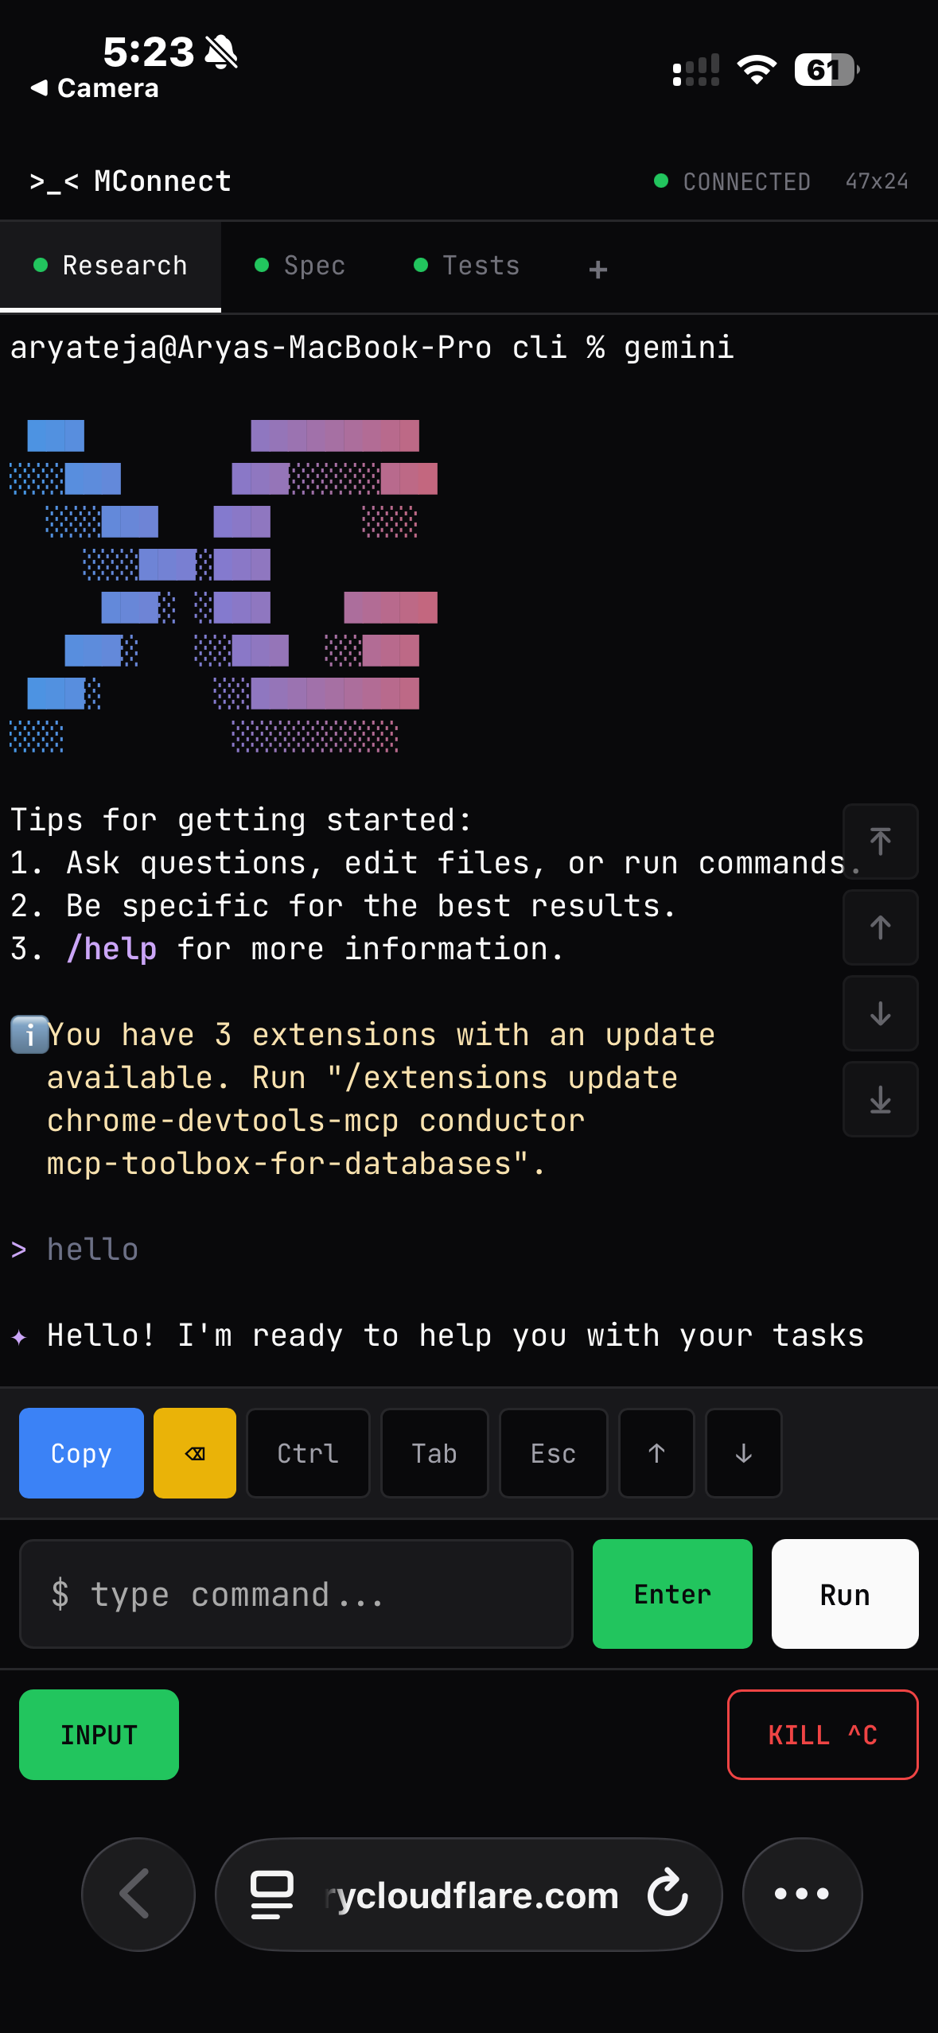Viewport: 938px width, 2033px height.
Task: Select the Tests tab
Action: tap(467, 266)
